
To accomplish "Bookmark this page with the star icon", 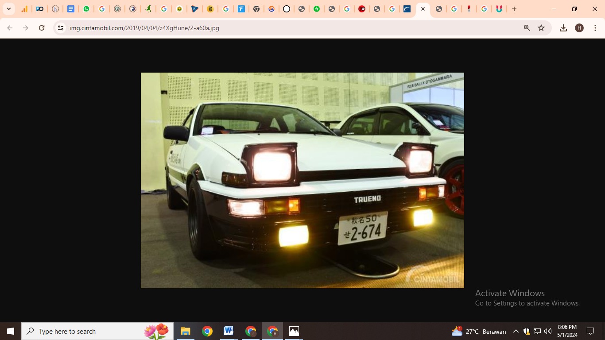I will tap(541, 28).
